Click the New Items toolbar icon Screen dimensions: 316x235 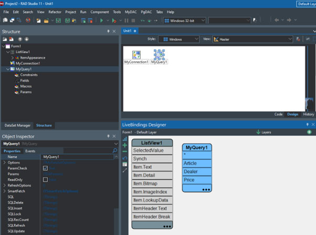pos(38,21)
